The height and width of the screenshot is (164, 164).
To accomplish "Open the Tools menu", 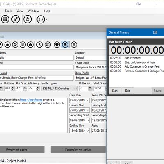I will pos(8,11).
